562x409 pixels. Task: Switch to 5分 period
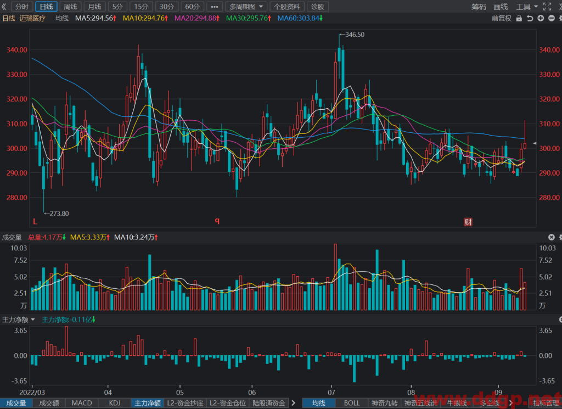click(x=117, y=7)
